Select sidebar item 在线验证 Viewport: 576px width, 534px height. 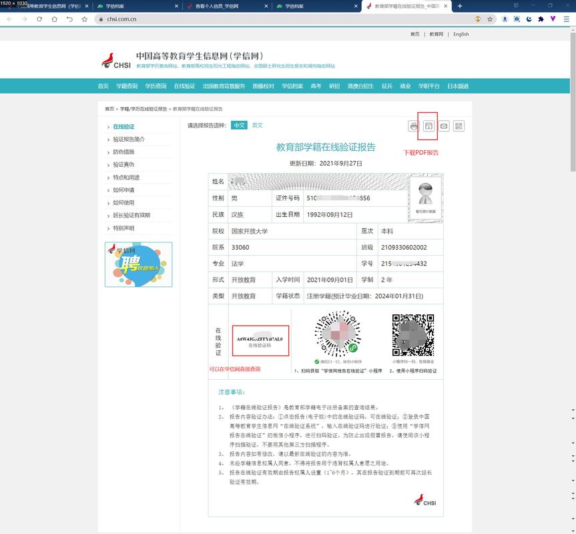coord(123,126)
